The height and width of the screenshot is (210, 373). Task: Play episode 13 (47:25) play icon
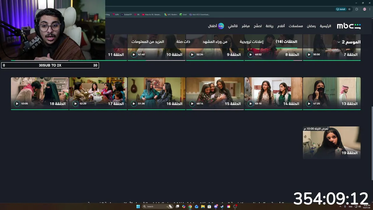[309, 104]
